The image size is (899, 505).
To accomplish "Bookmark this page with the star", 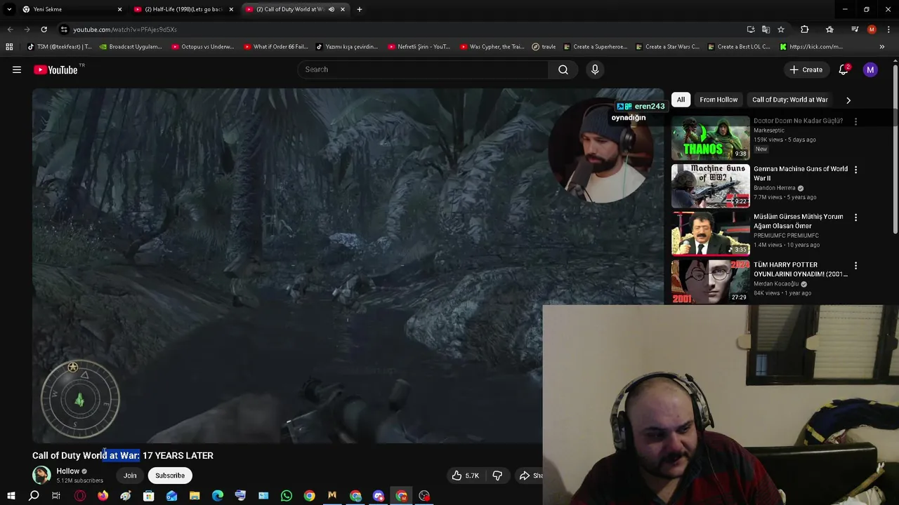I will (780, 29).
